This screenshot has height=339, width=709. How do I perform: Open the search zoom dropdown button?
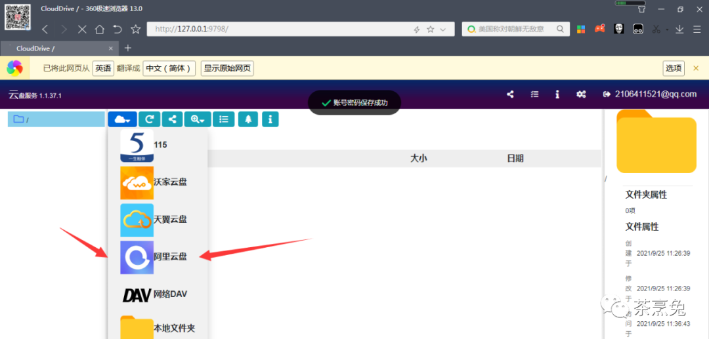[x=198, y=119]
